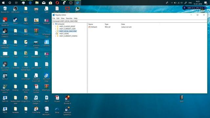Open the Action Center notifications icon
The width and height of the screenshot is (210, 118).
point(206,3)
